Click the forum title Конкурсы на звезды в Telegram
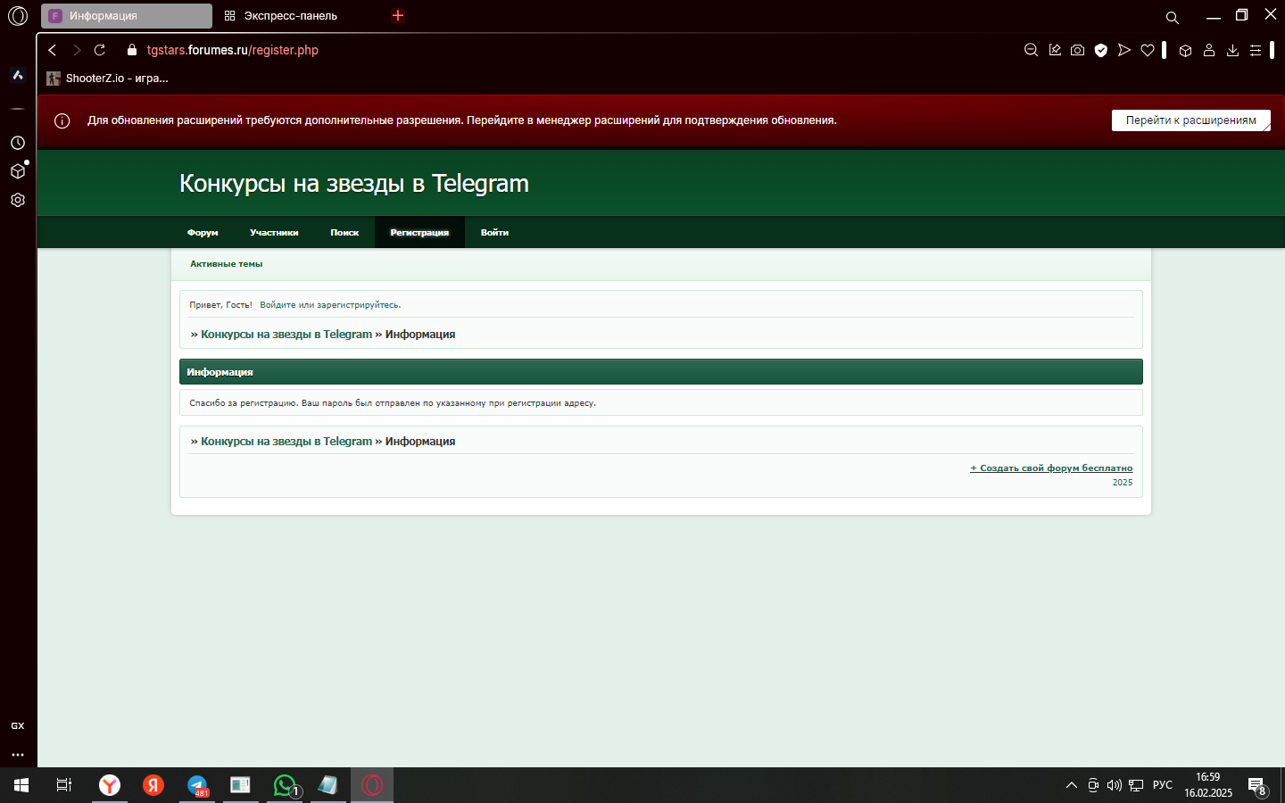1285x803 pixels. [x=354, y=183]
